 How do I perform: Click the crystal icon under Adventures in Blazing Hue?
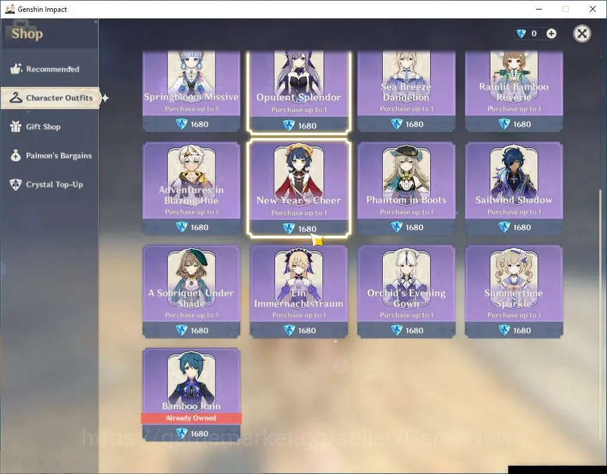click(x=182, y=227)
